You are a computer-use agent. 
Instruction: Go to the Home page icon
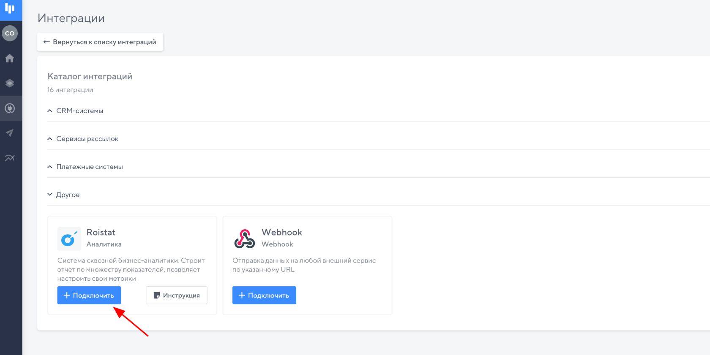[10, 58]
